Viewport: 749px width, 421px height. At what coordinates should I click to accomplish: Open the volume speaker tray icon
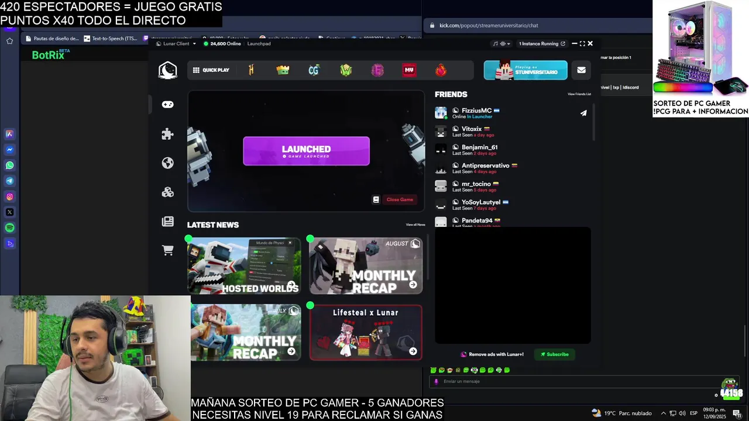point(682,413)
